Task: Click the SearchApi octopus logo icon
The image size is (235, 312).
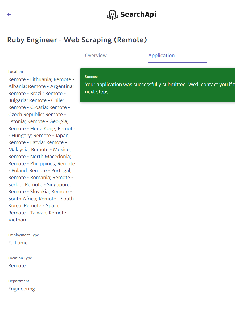Action: coord(112,15)
